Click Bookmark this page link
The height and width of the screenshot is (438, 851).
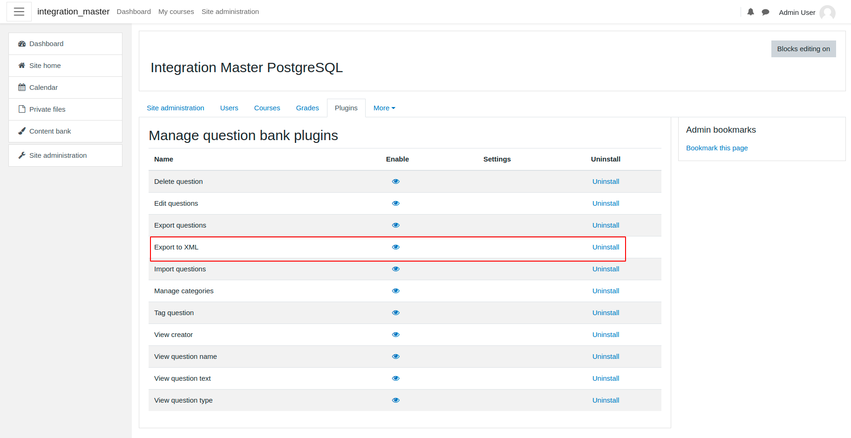[x=717, y=148]
